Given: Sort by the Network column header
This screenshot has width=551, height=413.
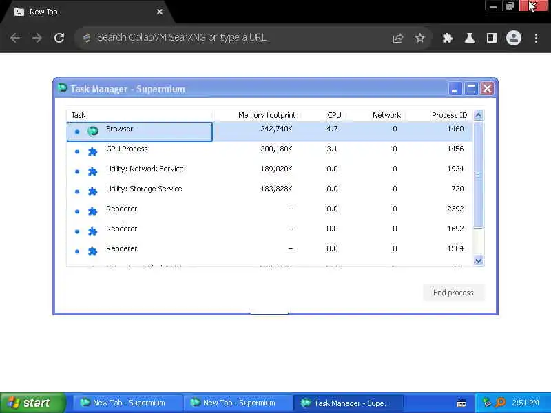Looking at the screenshot, I should click(376, 115).
